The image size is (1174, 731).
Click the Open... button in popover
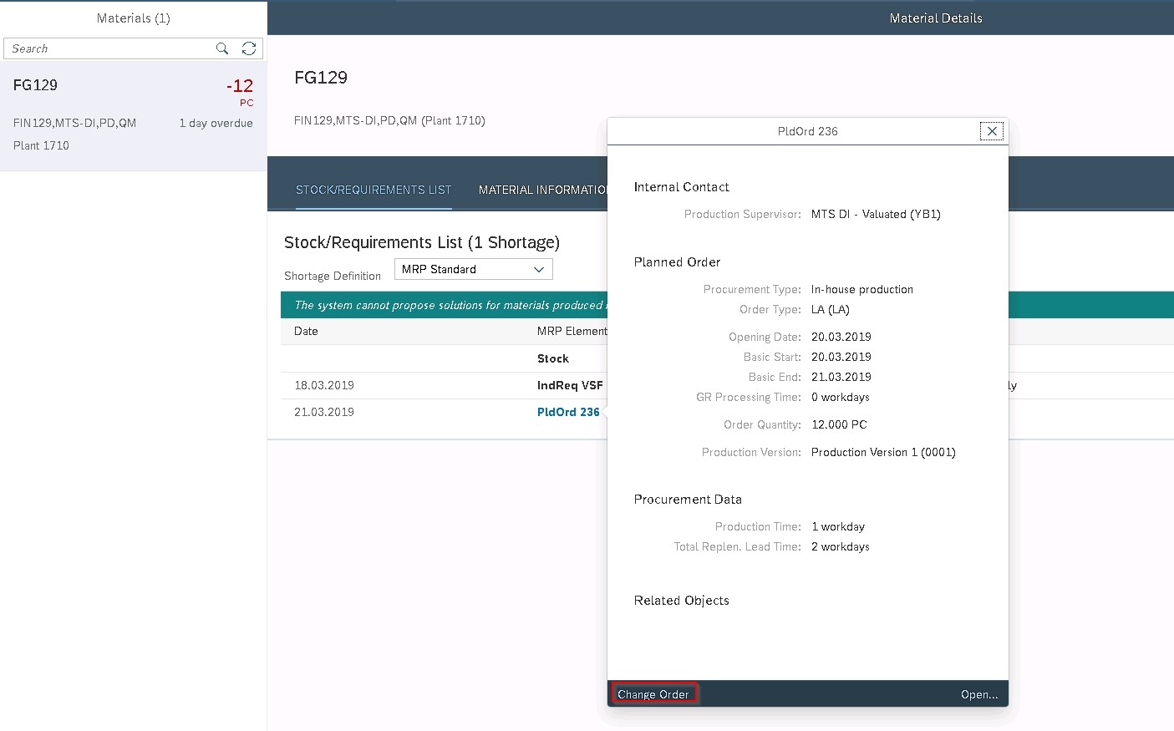tap(979, 694)
